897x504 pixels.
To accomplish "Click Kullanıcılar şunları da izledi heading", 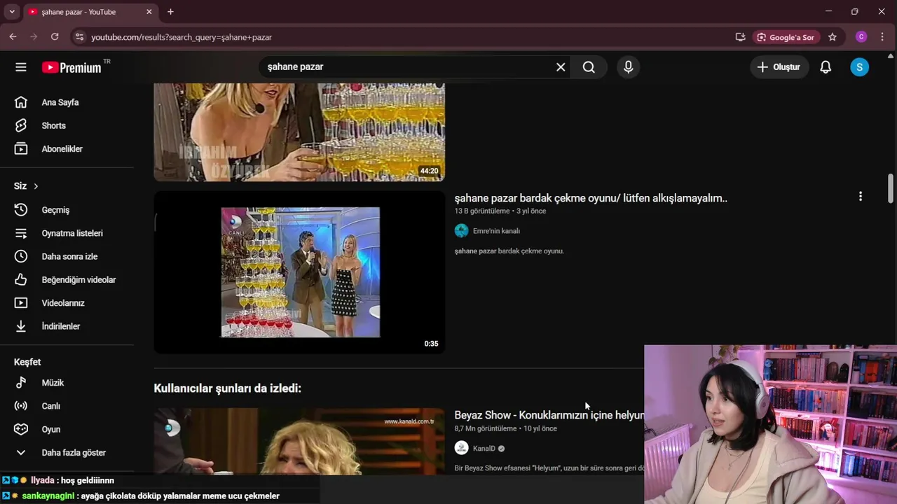I will tap(227, 388).
